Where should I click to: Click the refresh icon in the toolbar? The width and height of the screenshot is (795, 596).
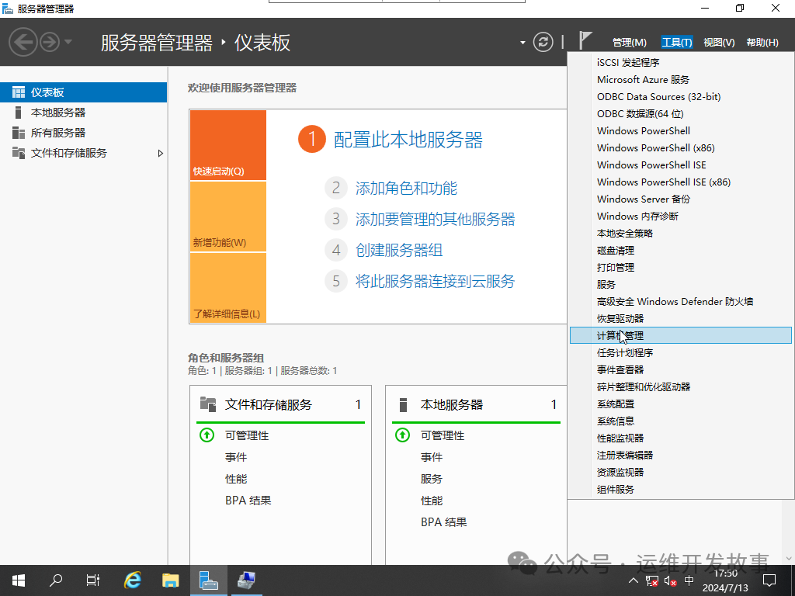543,43
